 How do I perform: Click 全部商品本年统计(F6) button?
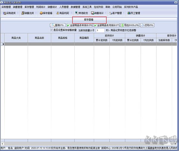pos(79,26)
